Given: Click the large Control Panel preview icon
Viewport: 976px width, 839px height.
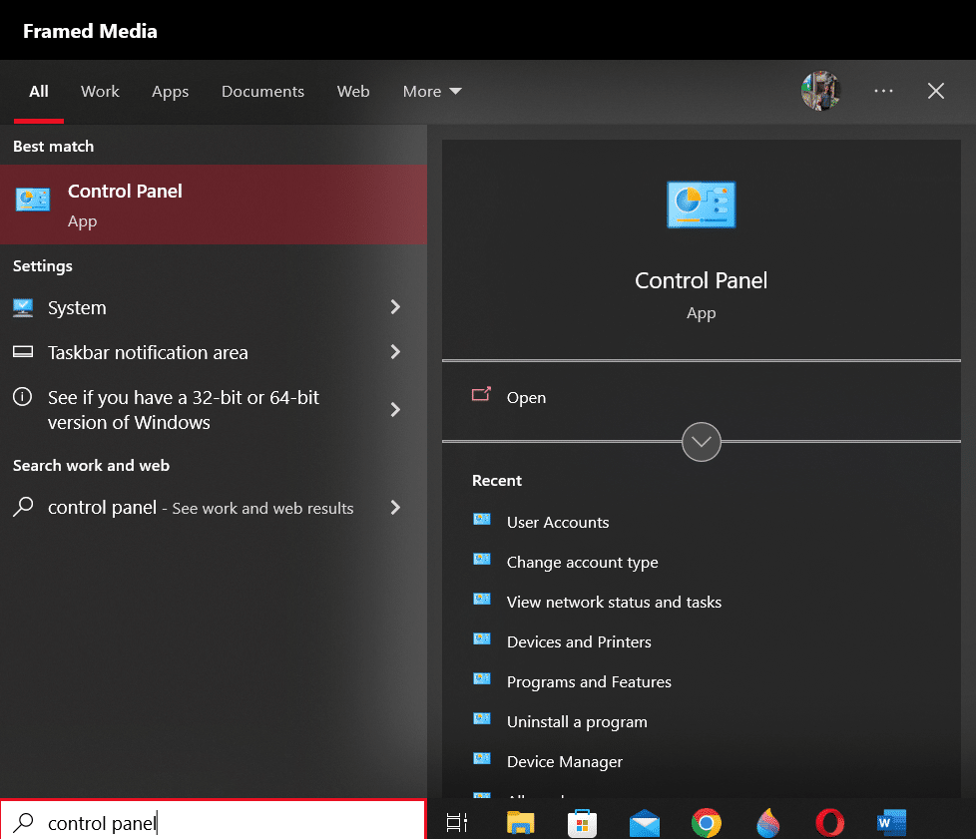Looking at the screenshot, I should 701,205.
